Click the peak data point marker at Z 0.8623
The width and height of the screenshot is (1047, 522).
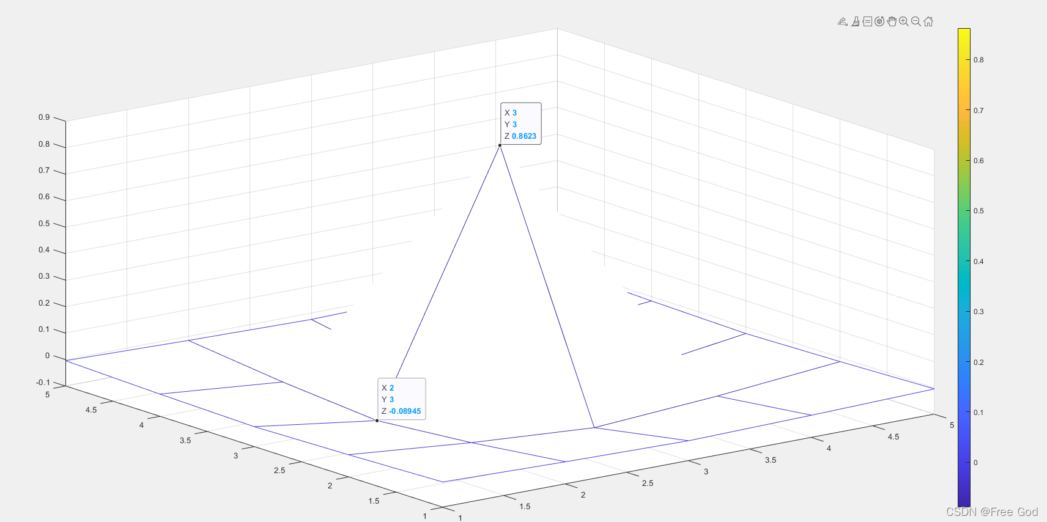pos(500,145)
